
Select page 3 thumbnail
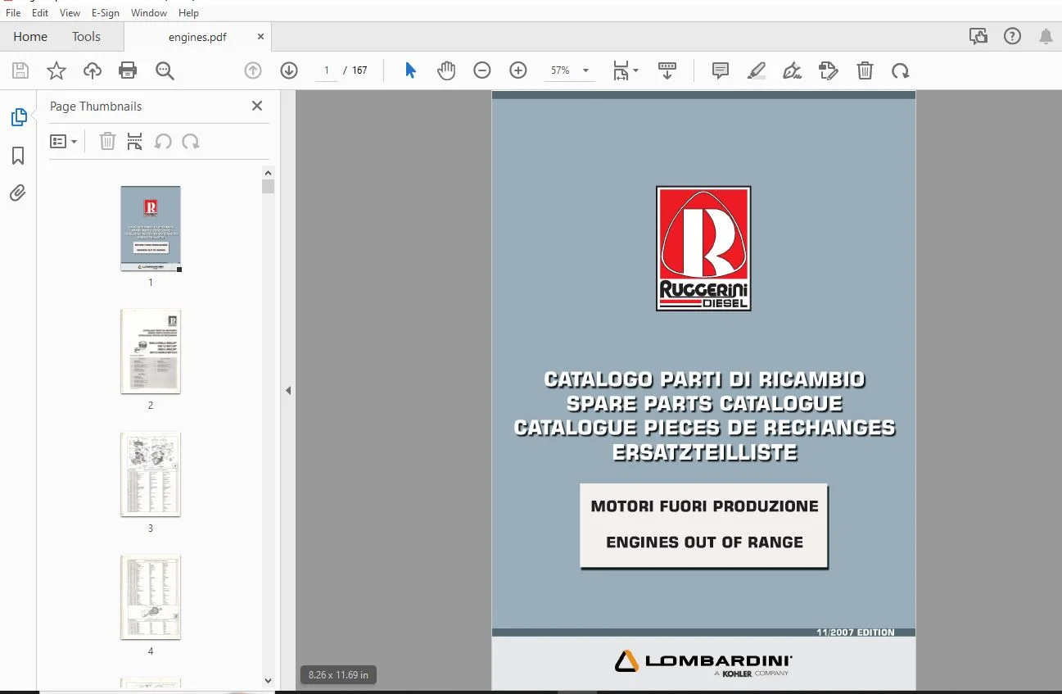pos(151,474)
